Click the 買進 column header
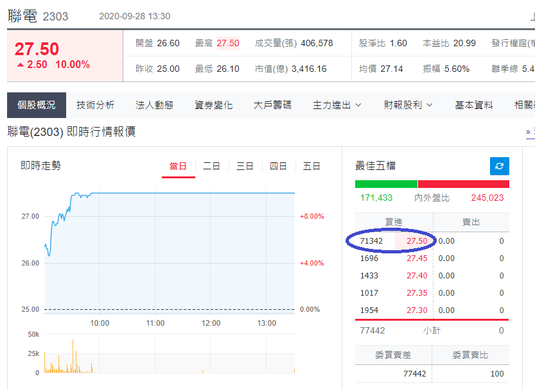The height and width of the screenshot is (390, 535). click(394, 223)
